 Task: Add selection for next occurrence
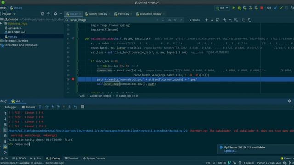point(225,20)
